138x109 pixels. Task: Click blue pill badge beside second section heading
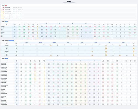tap(6, 22)
